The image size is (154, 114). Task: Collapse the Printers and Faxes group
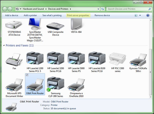coord(4,46)
